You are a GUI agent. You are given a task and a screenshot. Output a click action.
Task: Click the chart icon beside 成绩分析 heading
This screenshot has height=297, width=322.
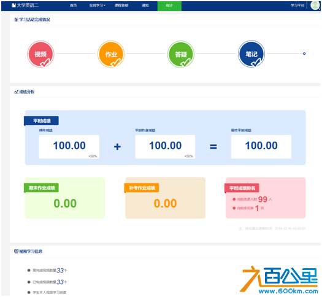(16, 92)
